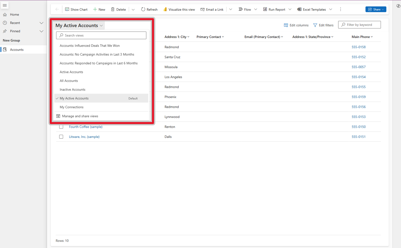Go to Home in the sidebar
Screen dimensions: 401x248
tap(14, 14)
